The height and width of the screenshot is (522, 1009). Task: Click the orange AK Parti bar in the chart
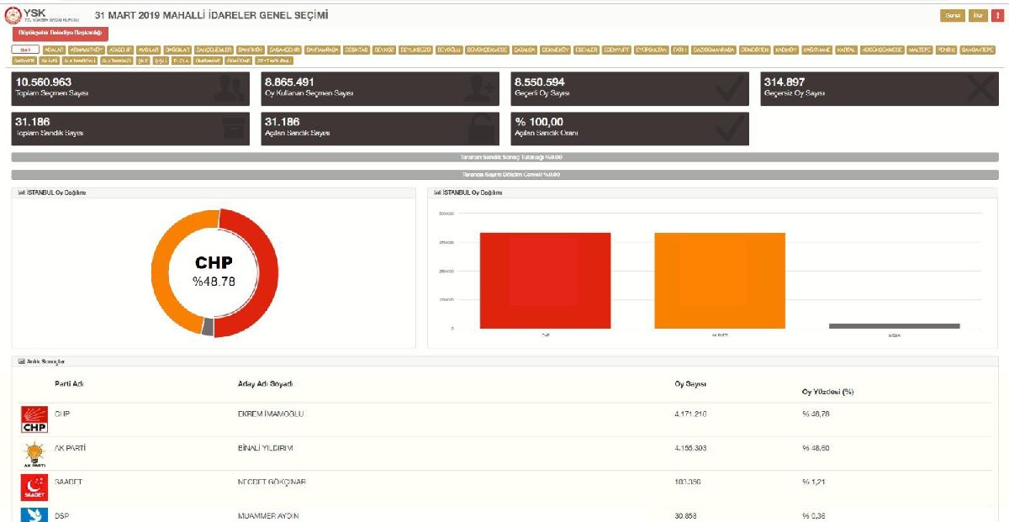(x=719, y=281)
